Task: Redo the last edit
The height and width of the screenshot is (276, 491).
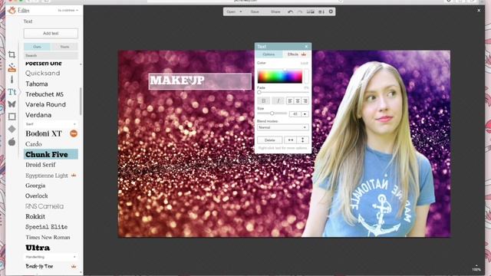Action: click(300, 12)
